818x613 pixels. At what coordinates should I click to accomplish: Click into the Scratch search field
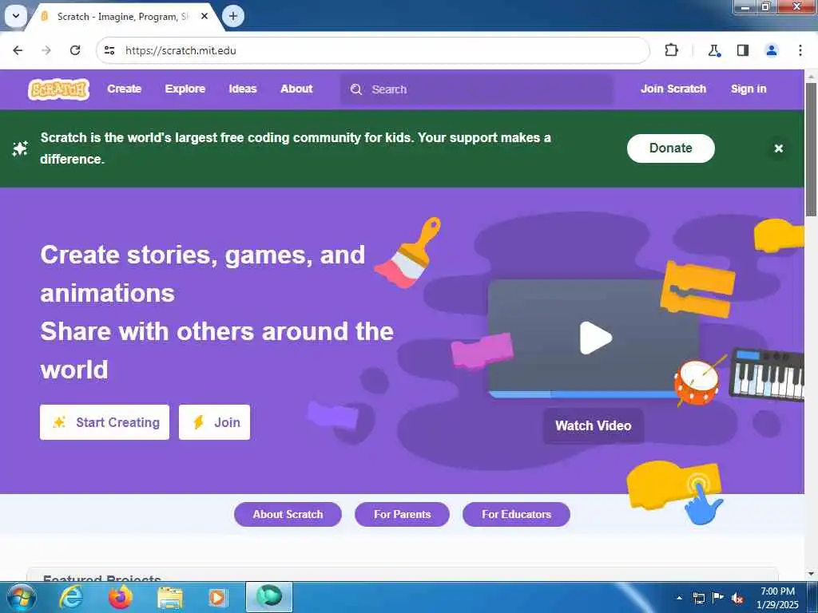click(x=477, y=89)
